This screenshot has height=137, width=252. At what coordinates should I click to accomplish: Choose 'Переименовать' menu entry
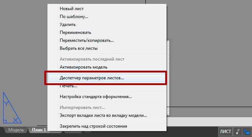coord(107,32)
